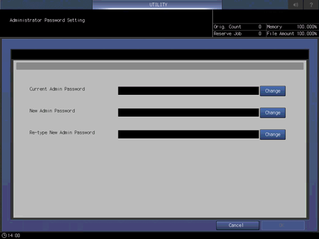This screenshot has height=239, width=319.
Task: Click the Administrator Password Setting title
Action: click(47, 20)
